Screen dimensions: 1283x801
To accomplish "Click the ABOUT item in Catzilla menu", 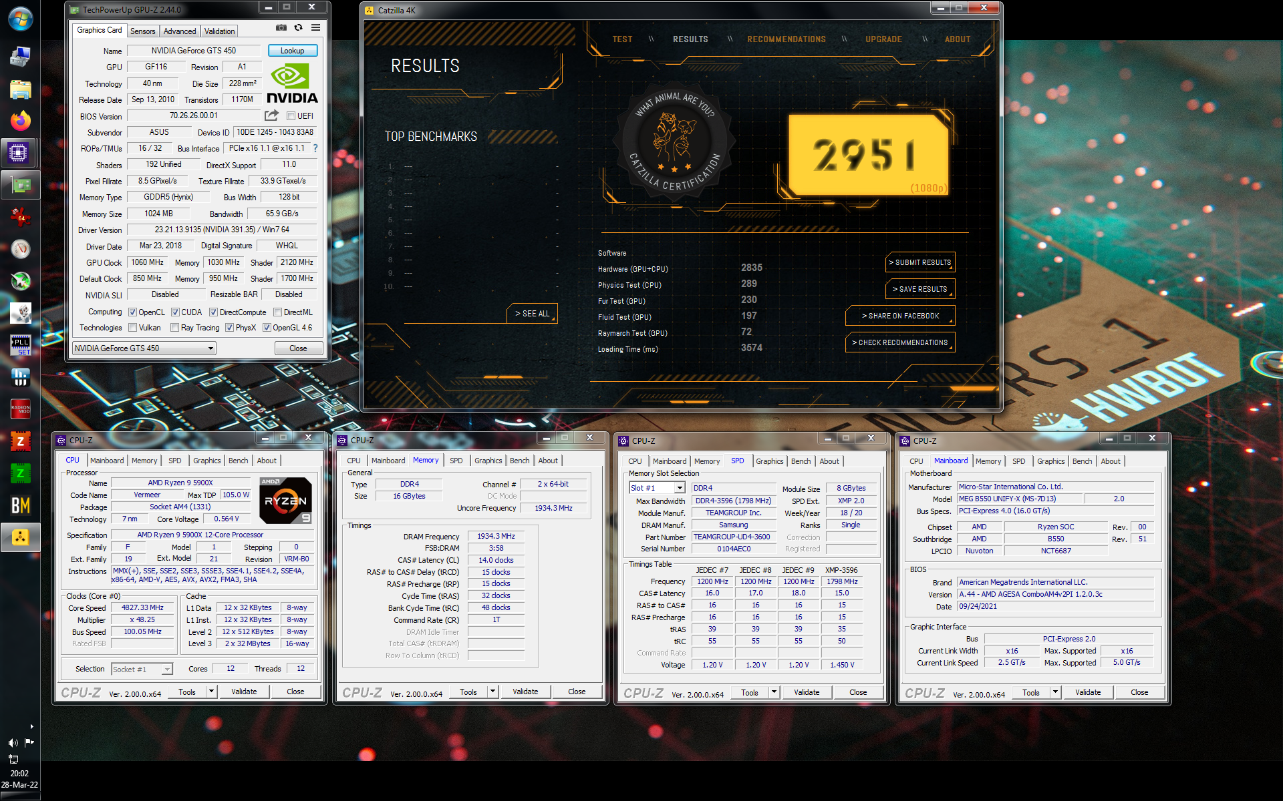I will [957, 39].
